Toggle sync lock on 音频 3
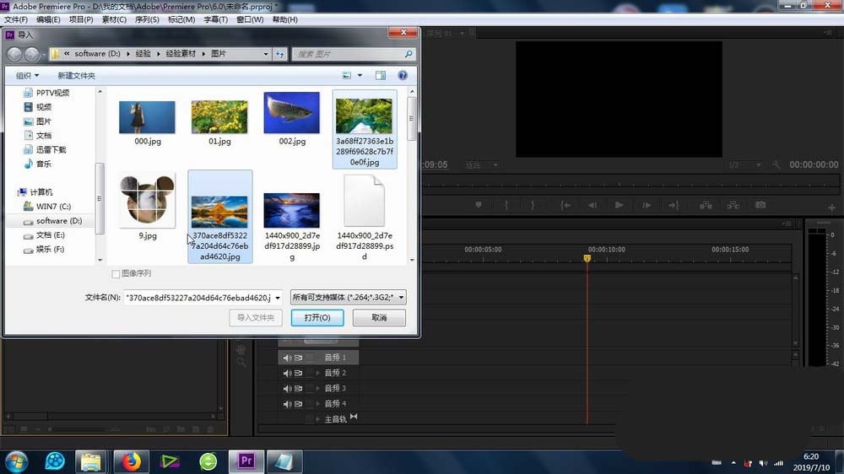 point(298,389)
